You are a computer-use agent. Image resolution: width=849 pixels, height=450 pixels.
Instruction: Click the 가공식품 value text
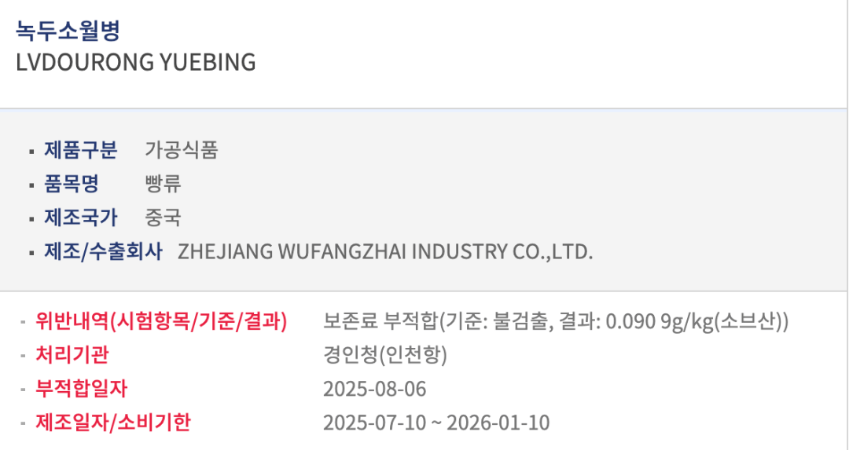tap(181, 149)
